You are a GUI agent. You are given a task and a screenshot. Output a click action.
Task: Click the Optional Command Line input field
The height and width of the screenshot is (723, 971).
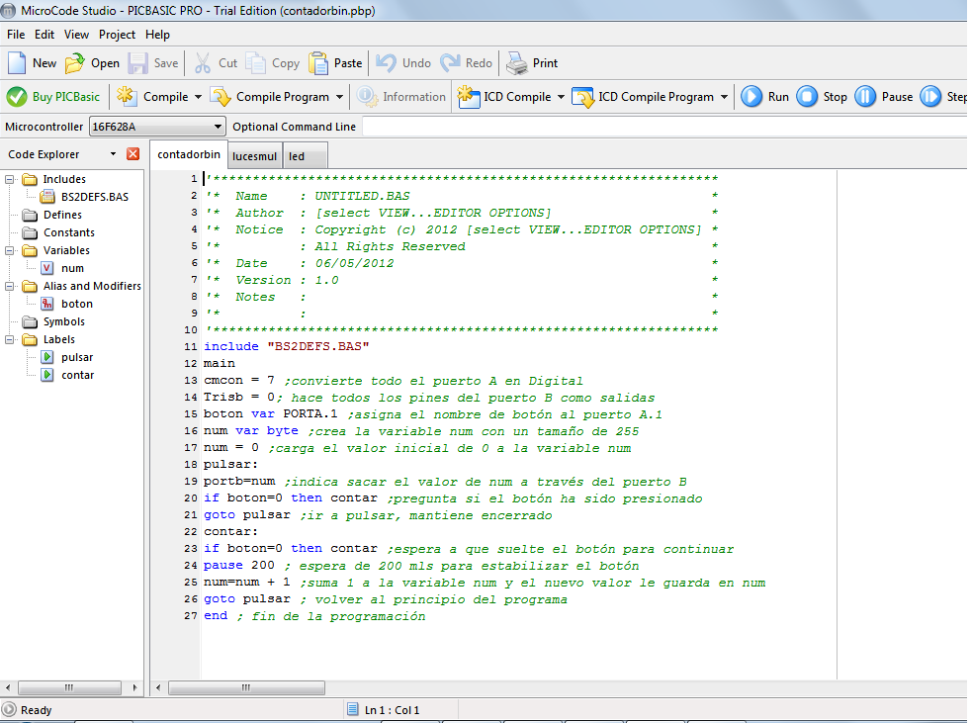[x=664, y=127]
